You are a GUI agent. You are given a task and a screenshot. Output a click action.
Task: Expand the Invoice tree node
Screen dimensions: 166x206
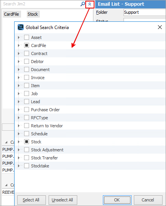tap(19, 78)
